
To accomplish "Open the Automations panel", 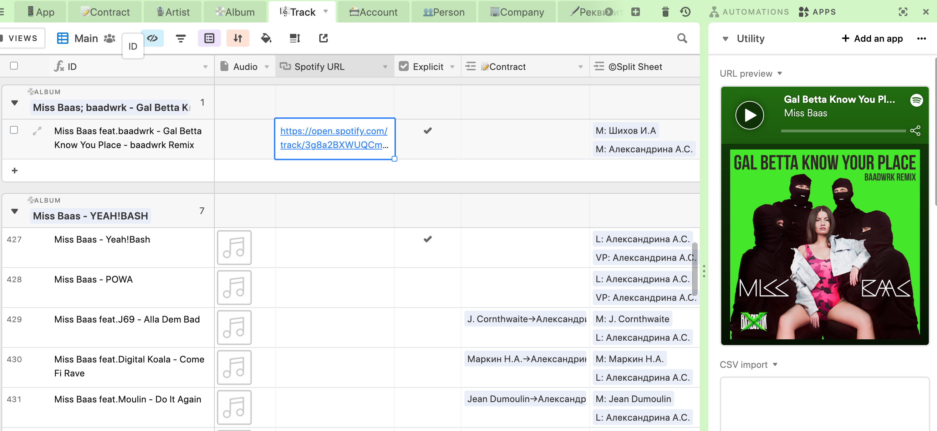I will 749,12.
